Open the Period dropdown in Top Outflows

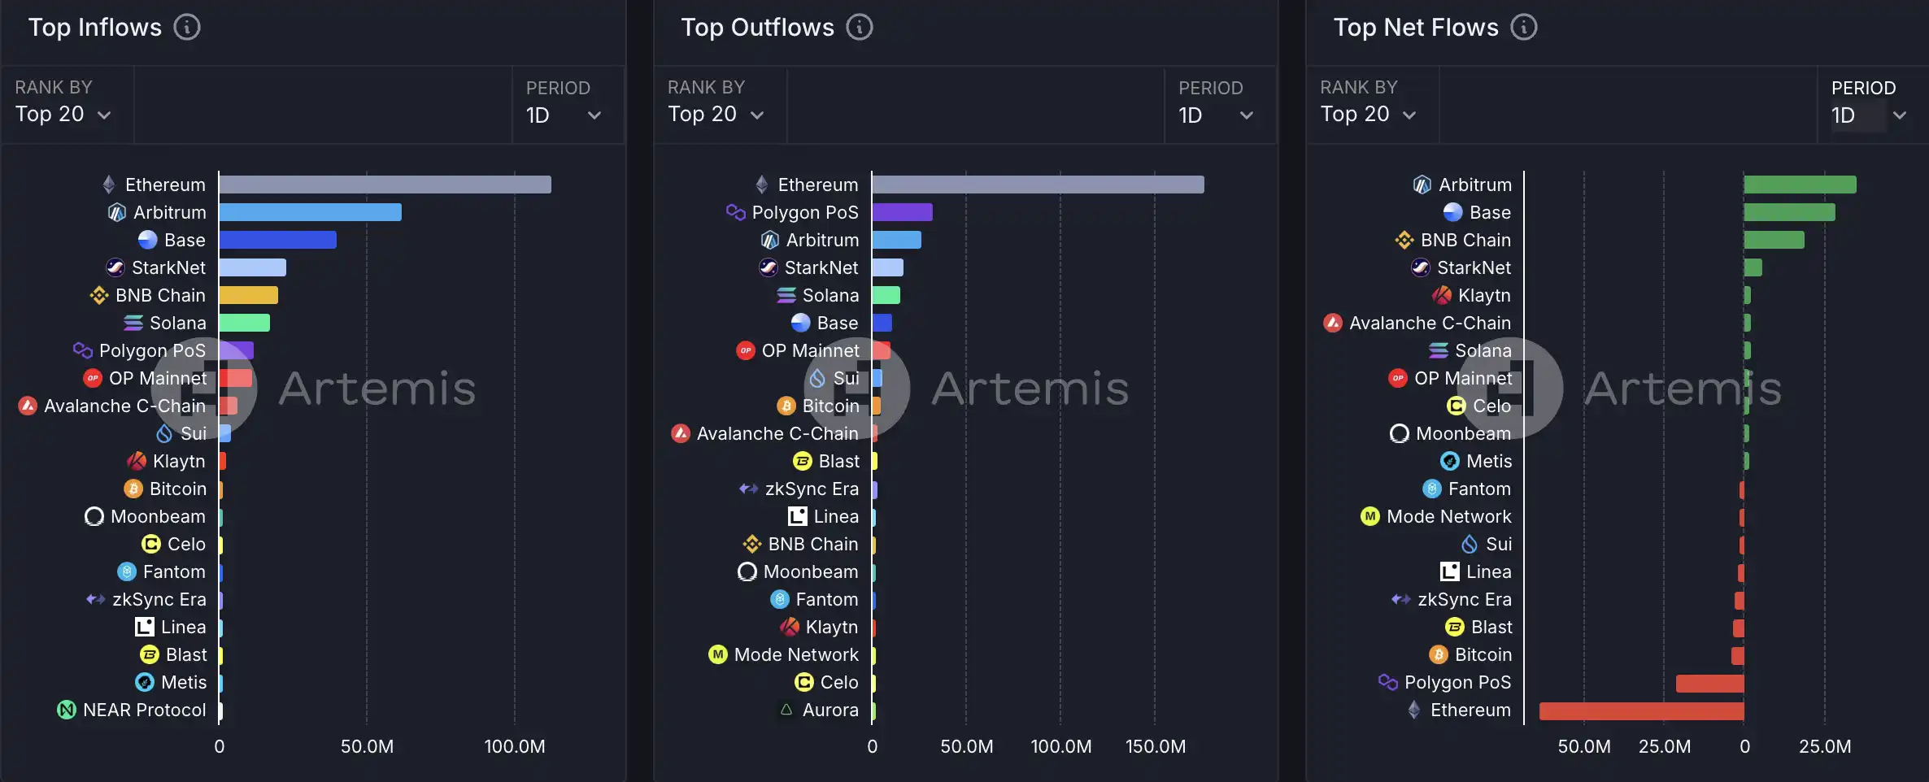click(1216, 115)
